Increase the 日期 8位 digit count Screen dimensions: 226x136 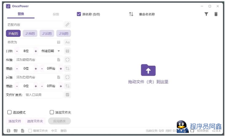pos(36,51)
